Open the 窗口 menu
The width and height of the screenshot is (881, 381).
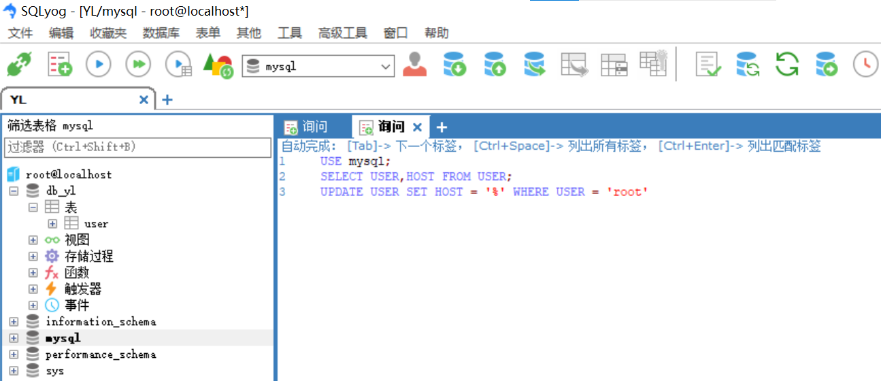[x=396, y=33]
